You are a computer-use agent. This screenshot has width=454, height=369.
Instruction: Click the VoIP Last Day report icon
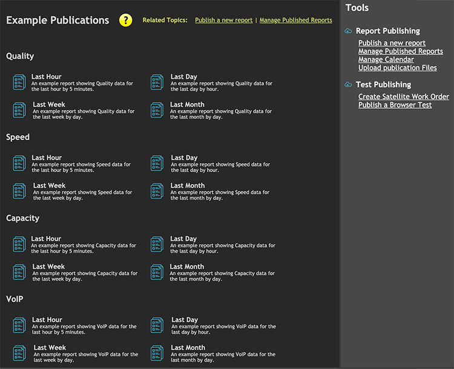click(x=157, y=325)
